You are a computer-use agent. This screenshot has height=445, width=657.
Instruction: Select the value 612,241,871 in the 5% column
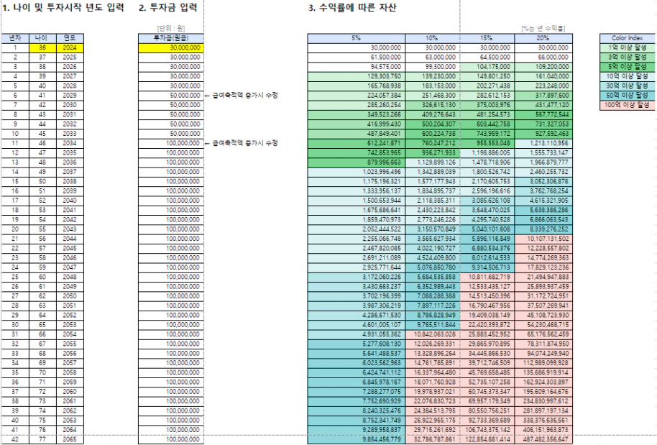tap(356, 143)
